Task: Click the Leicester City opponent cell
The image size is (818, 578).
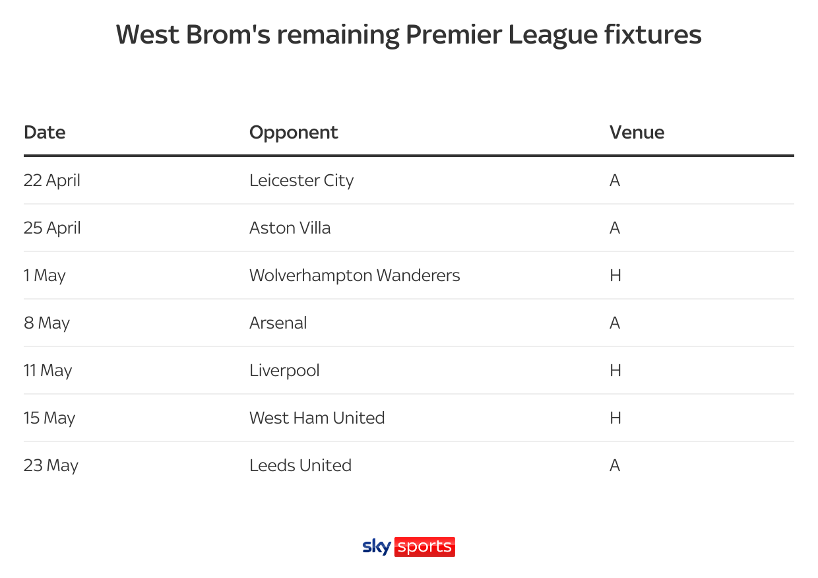Action: 301,180
